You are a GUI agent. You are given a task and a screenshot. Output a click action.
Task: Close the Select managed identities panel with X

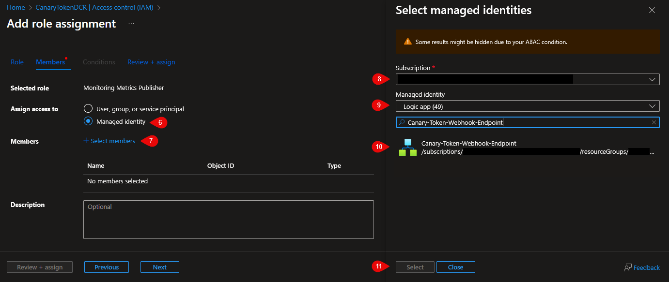pos(652,10)
